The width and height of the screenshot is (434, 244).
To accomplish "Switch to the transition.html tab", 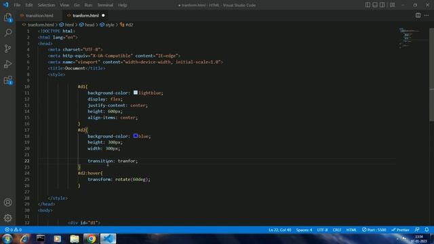I will 39,16.
